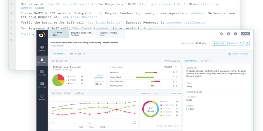Viewport: 263px width, 131px height.
Task: Click the Clone button
Action: pyautogui.click(x=232, y=43)
